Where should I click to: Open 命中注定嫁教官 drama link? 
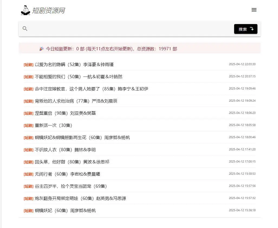[91, 89]
